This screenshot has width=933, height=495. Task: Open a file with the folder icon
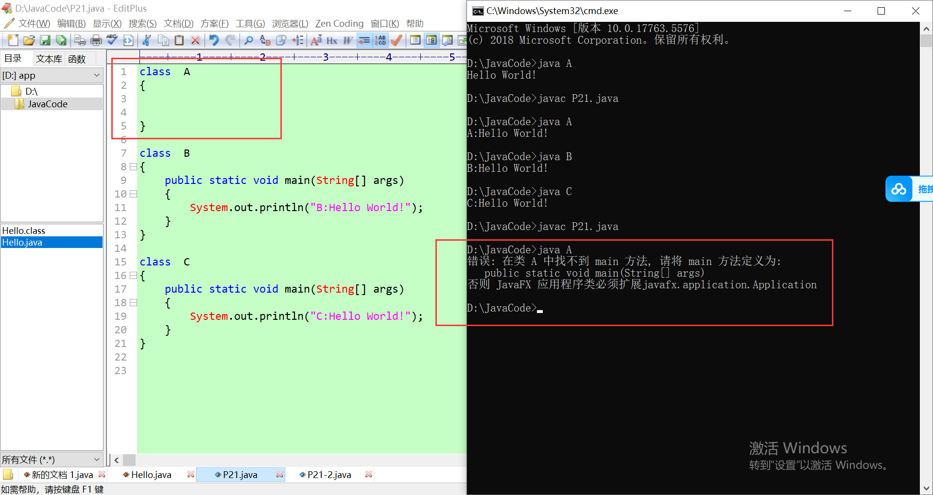tap(29, 40)
